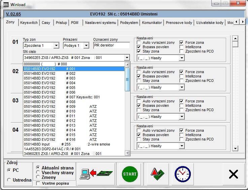The width and height of the screenshot is (248, 190).
Task: Switch to the Keyswitch tab
Action: pyautogui.click(x=29, y=23)
